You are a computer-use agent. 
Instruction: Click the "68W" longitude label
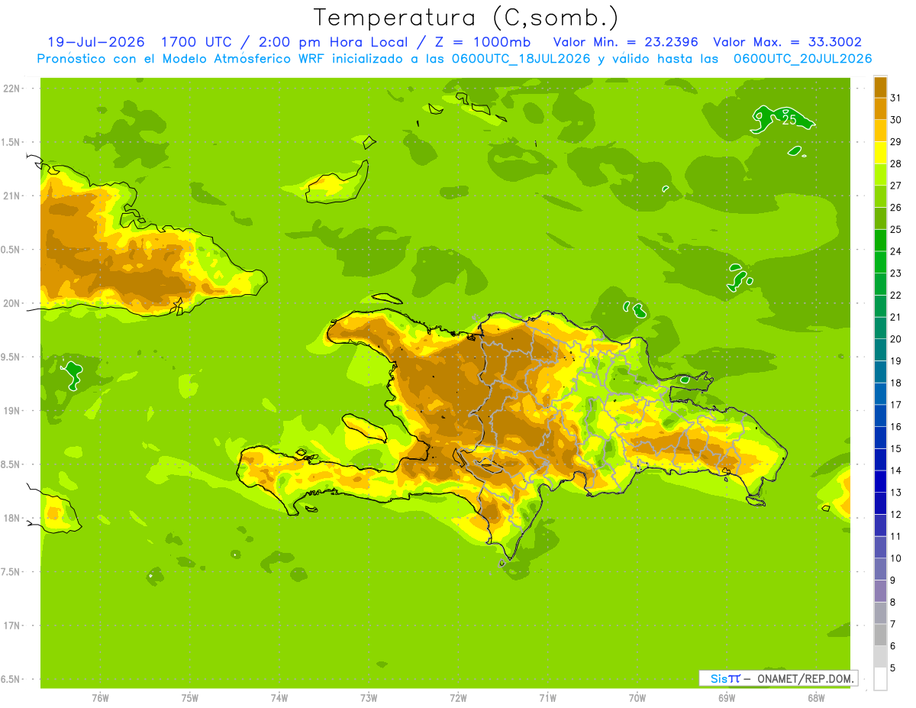tap(816, 698)
